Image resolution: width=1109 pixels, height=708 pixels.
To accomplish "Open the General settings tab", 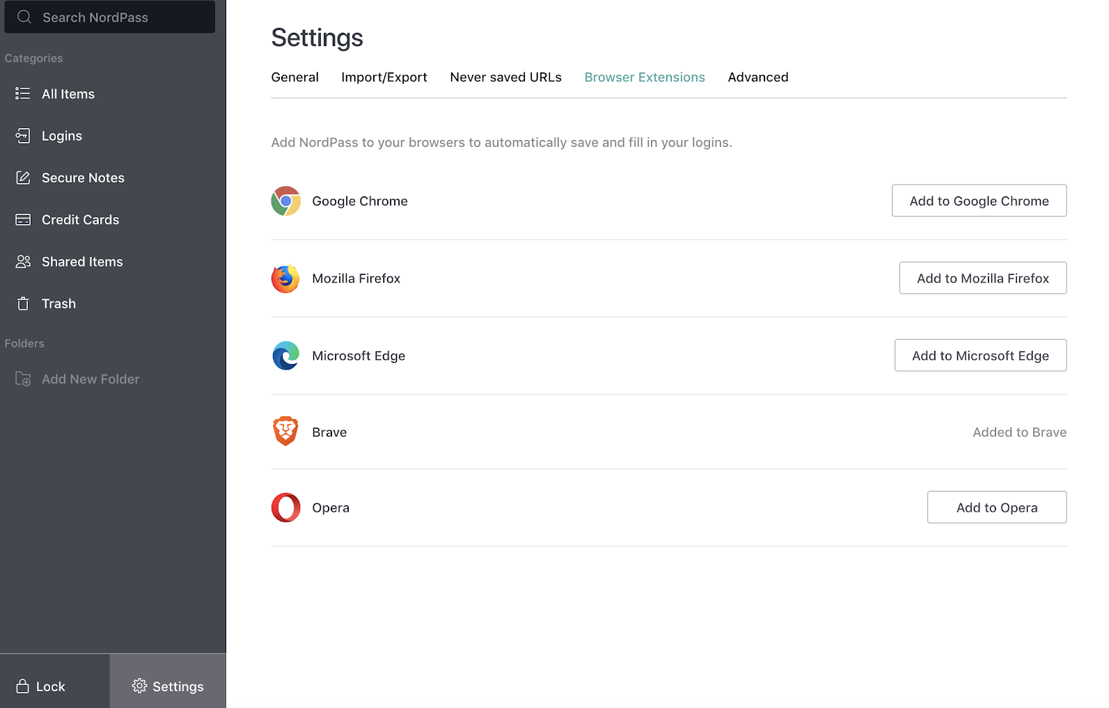I will tap(294, 77).
